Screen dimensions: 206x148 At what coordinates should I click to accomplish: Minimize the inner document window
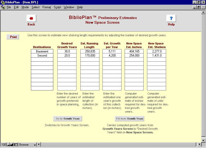tap(195, 7)
